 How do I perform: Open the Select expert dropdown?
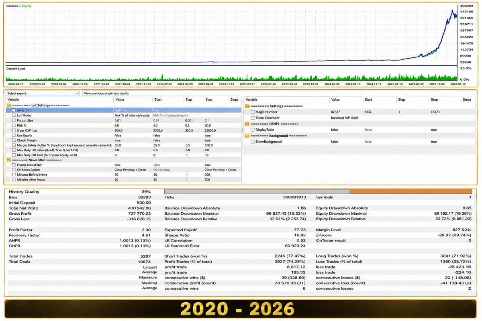tap(43, 93)
